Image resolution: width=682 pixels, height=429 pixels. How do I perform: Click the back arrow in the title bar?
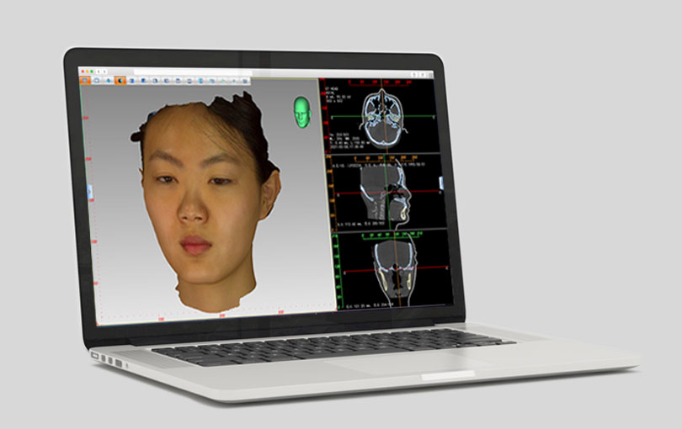98,72
